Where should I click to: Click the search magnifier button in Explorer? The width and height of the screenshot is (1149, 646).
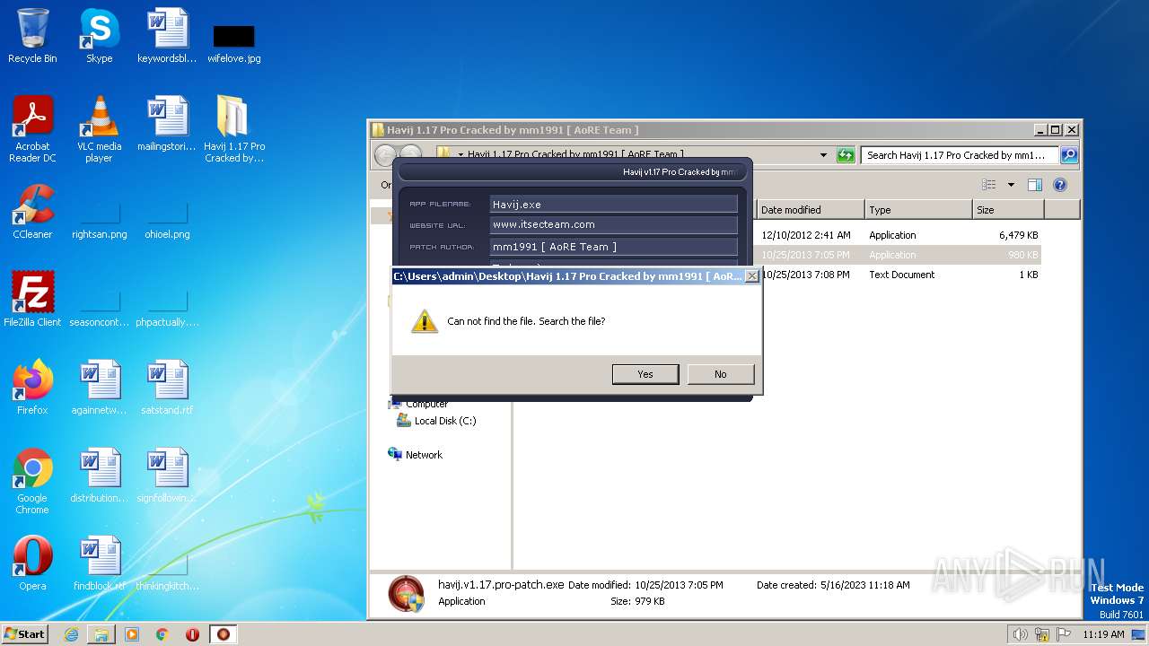(1068, 155)
